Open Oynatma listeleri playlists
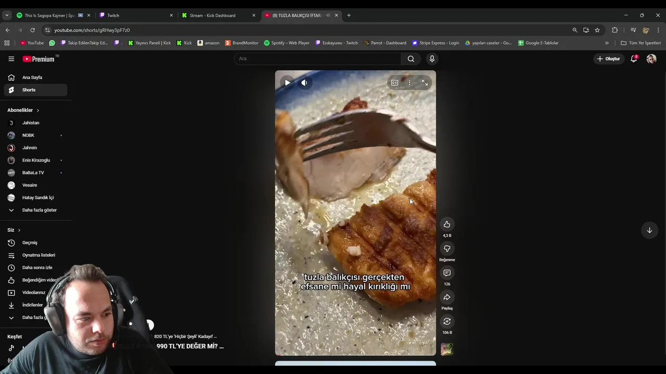The width and height of the screenshot is (666, 374). click(x=35, y=255)
